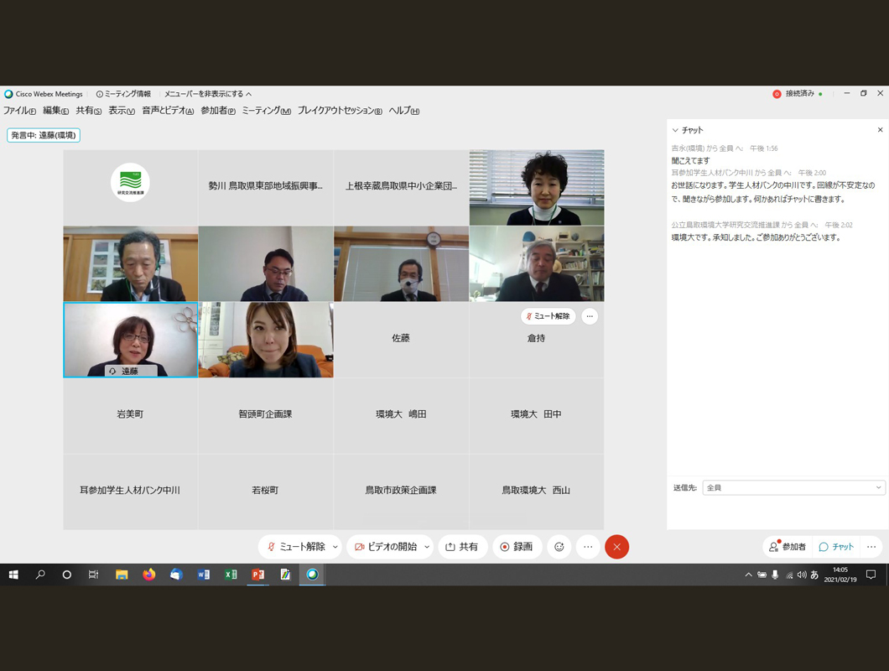Screen dimensions: 889x671
Task: Open PowerPoint from the taskbar
Action: [x=257, y=575]
